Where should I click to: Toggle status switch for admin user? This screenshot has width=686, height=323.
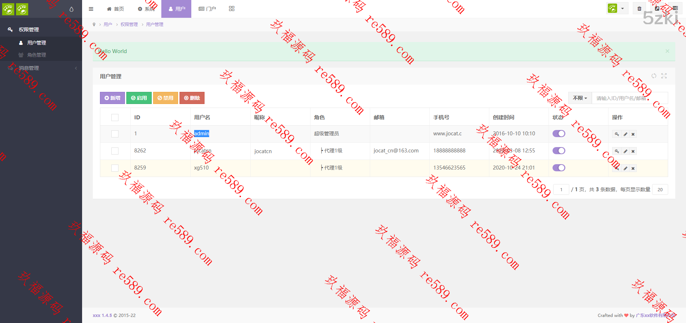pyautogui.click(x=559, y=134)
